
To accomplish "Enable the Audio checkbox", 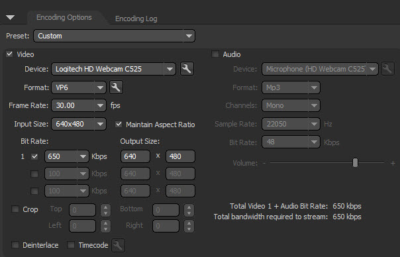I will pos(215,54).
